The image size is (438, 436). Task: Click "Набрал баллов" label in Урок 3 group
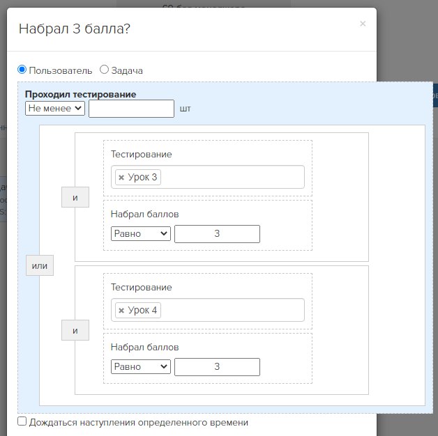point(144,215)
